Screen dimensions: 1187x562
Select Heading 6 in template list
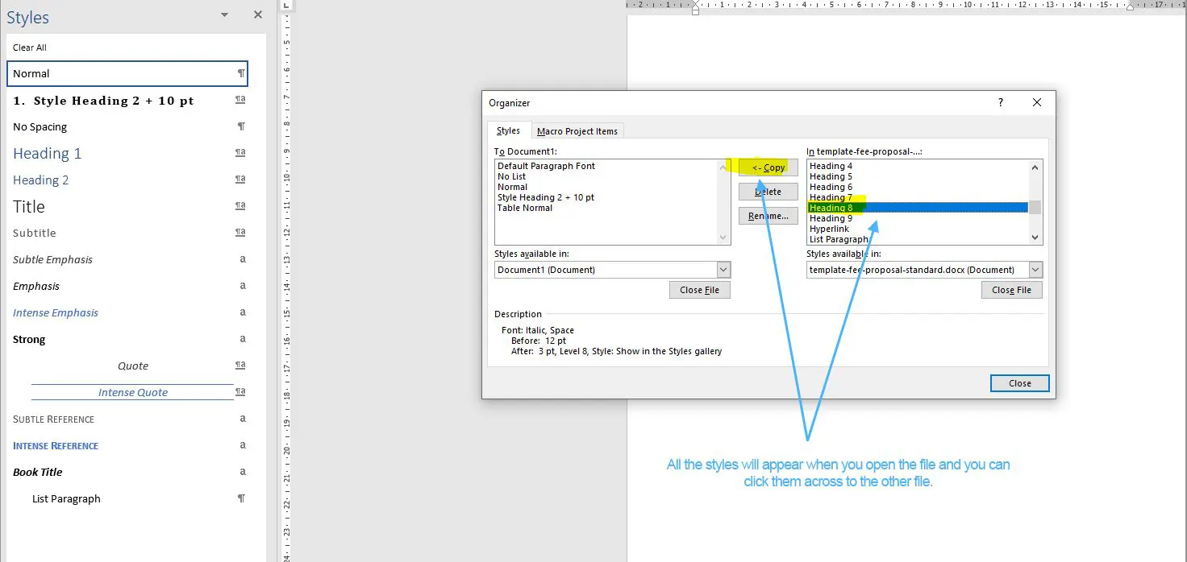coord(831,187)
